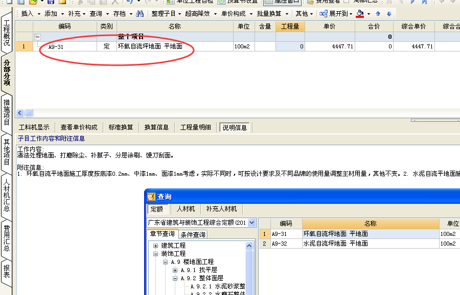Open the 换算信息 tab
The width and height of the screenshot is (460, 295).
[x=157, y=127]
